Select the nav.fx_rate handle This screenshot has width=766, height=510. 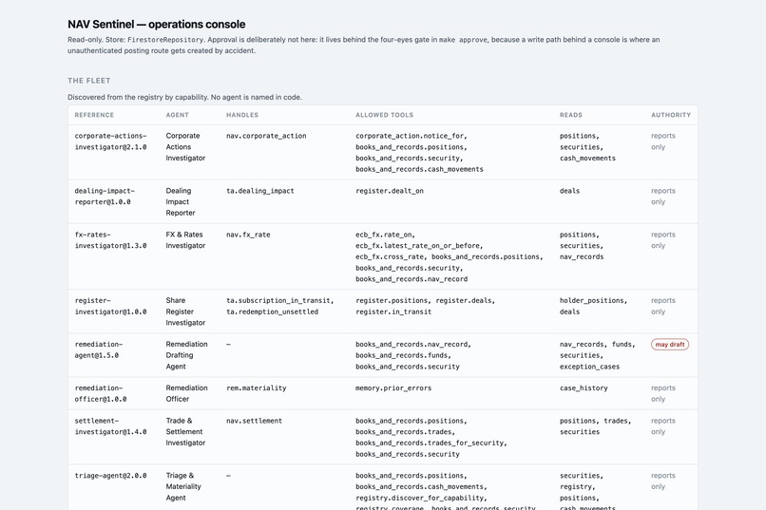[248, 235]
